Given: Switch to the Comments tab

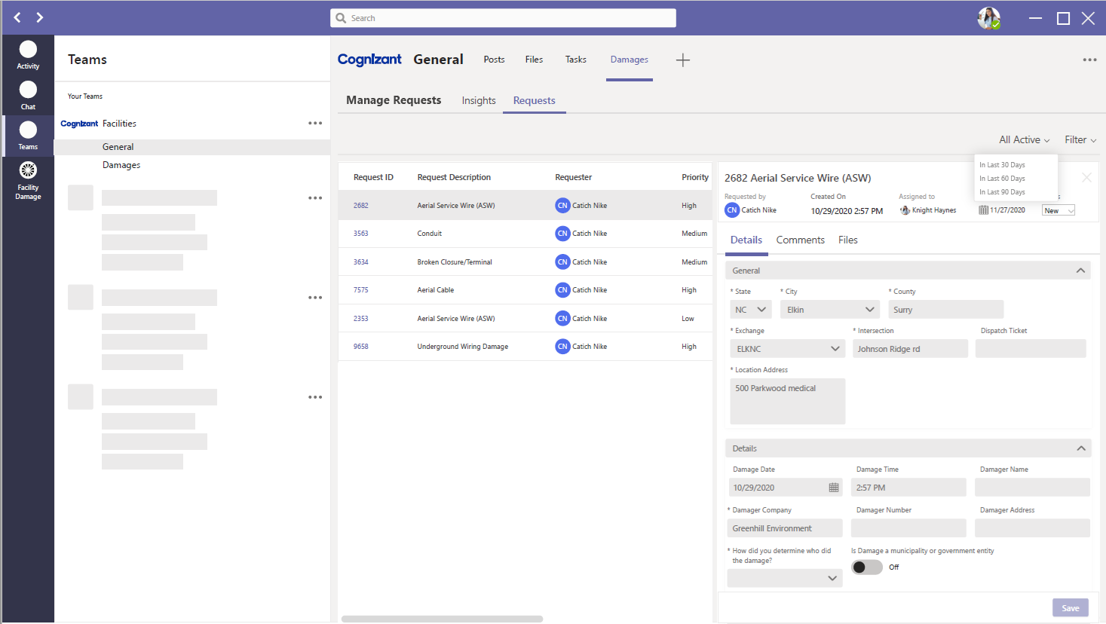Looking at the screenshot, I should tap(800, 240).
